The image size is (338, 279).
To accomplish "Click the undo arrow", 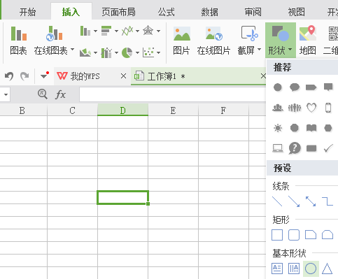I will tap(9, 76).
